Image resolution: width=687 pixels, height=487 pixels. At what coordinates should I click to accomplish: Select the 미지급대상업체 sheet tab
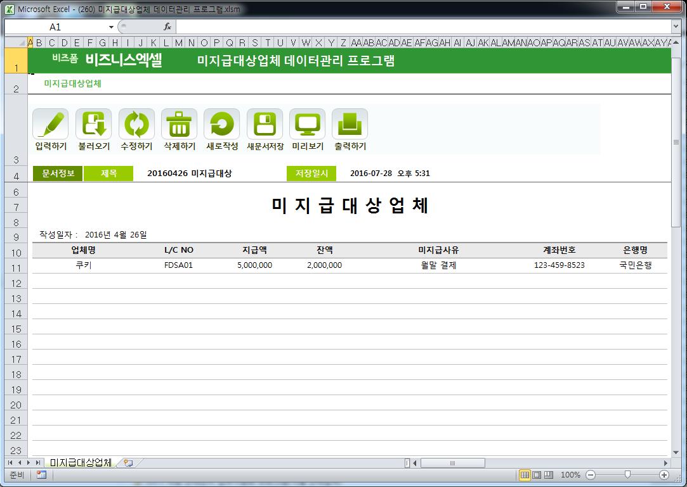(81, 463)
